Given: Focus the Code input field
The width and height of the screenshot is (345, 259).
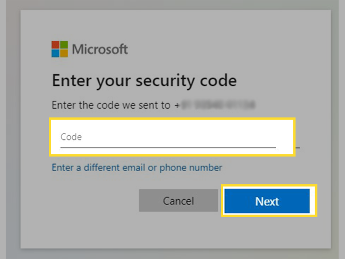Looking at the screenshot, I should (x=172, y=137).
